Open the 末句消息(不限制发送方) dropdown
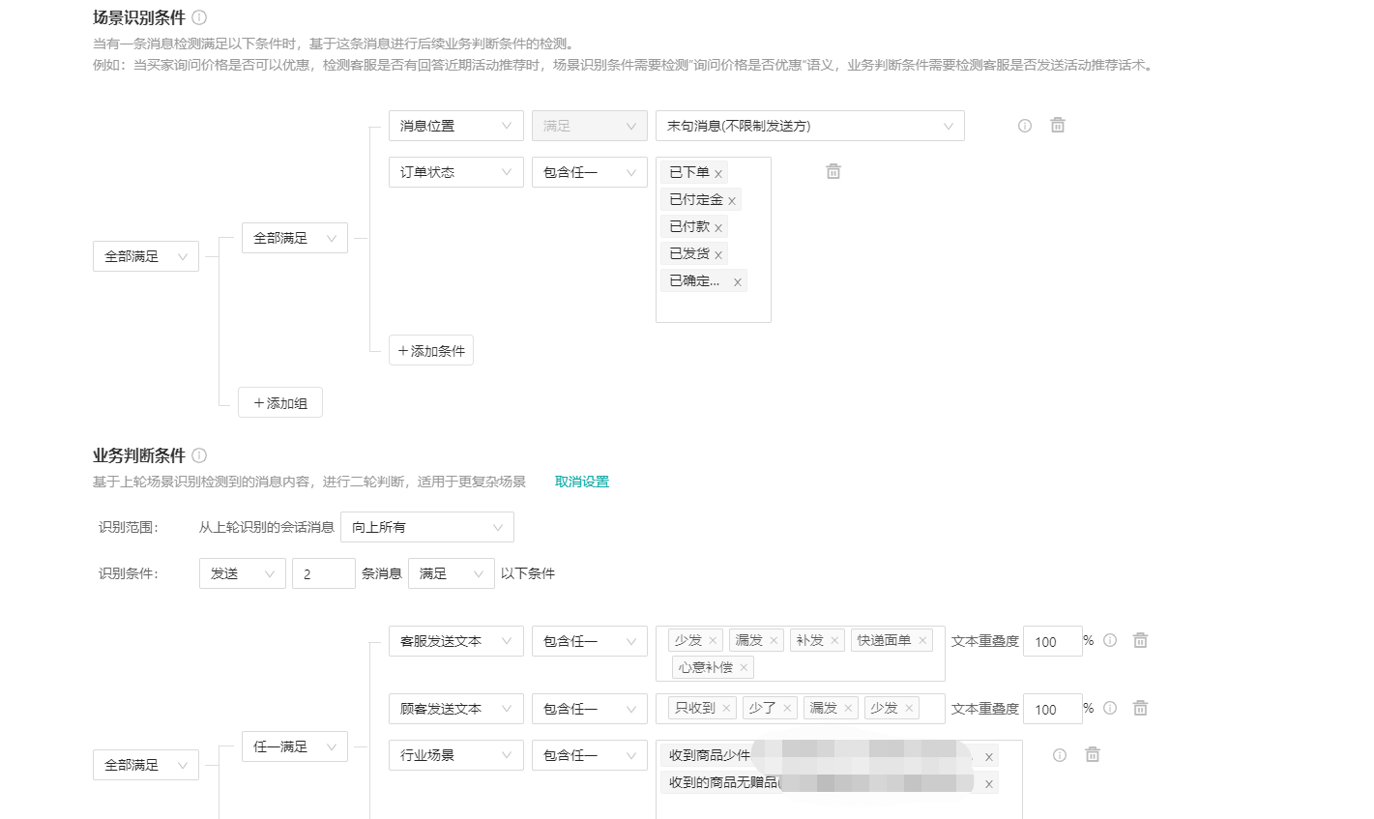 coord(809,126)
